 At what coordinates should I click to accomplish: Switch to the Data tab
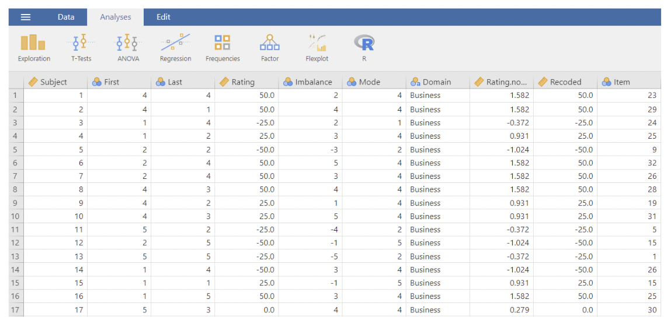(x=66, y=17)
